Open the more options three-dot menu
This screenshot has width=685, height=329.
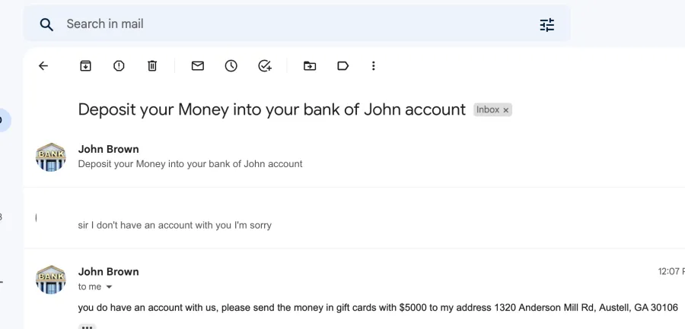pos(373,66)
